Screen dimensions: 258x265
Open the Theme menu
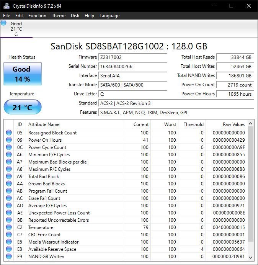click(59, 16)
